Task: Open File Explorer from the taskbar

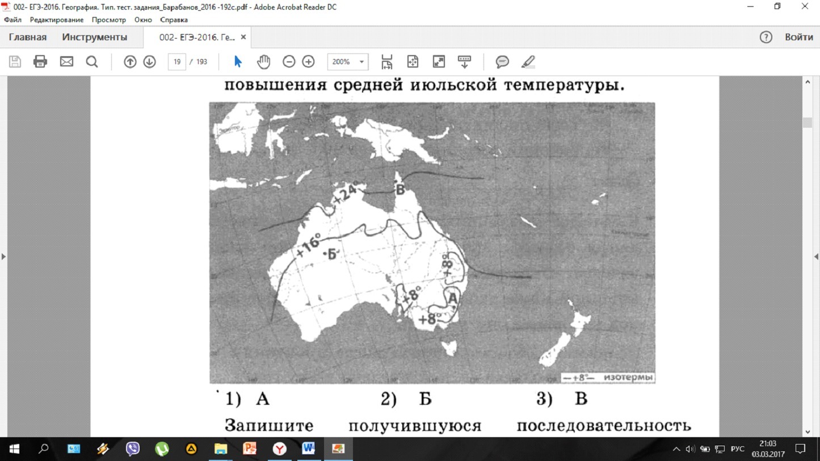Action: click(x=221, y=449)
